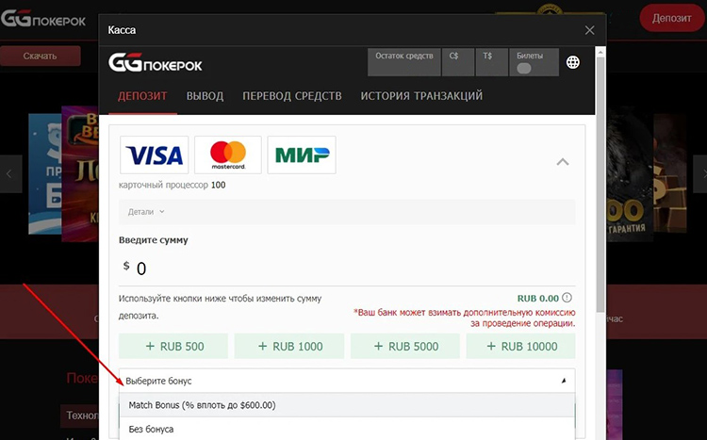Toggle the Tickets (Билеты) switch
Viewport: 707px width, 440px height.
[x=526, y=69]
